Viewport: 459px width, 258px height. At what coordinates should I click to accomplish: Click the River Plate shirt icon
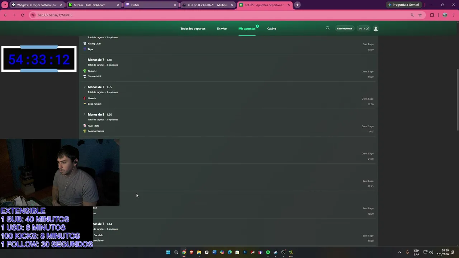(x=85, y=126)
